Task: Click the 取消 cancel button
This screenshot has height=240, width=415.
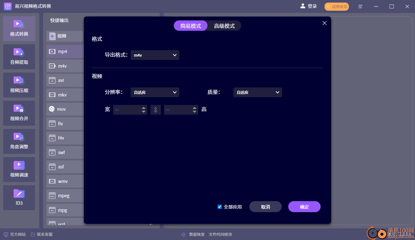Action: pyautogui.click(x=266, y=207)
